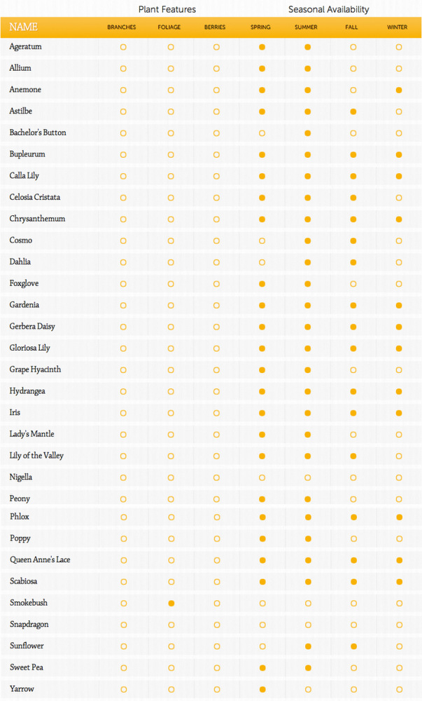This screenshot has height=701, width=422.
Task: Click the Lily of the Valley name
Action: 36,456
